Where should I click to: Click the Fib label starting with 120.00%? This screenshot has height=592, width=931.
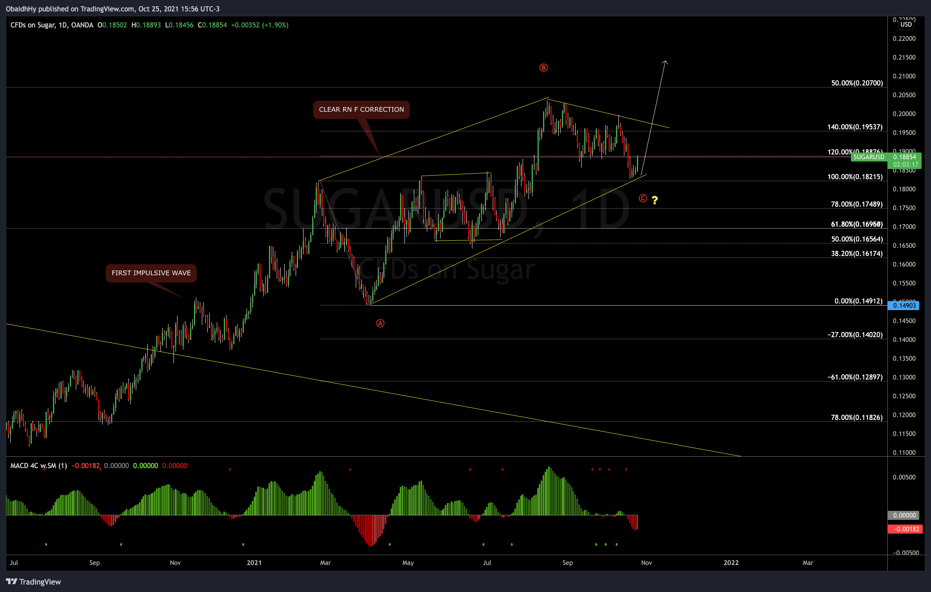tap(855, 152)
